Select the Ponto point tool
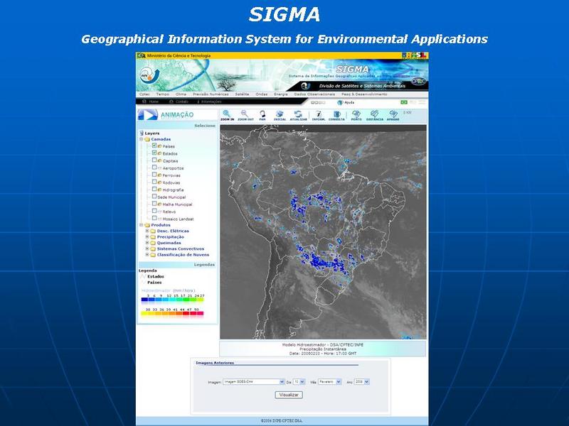The image size is (569, 426). pos(356,116)
